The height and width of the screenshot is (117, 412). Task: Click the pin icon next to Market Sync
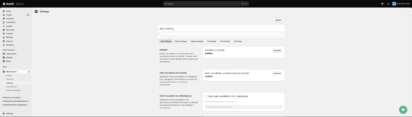[x=29, y=72]
